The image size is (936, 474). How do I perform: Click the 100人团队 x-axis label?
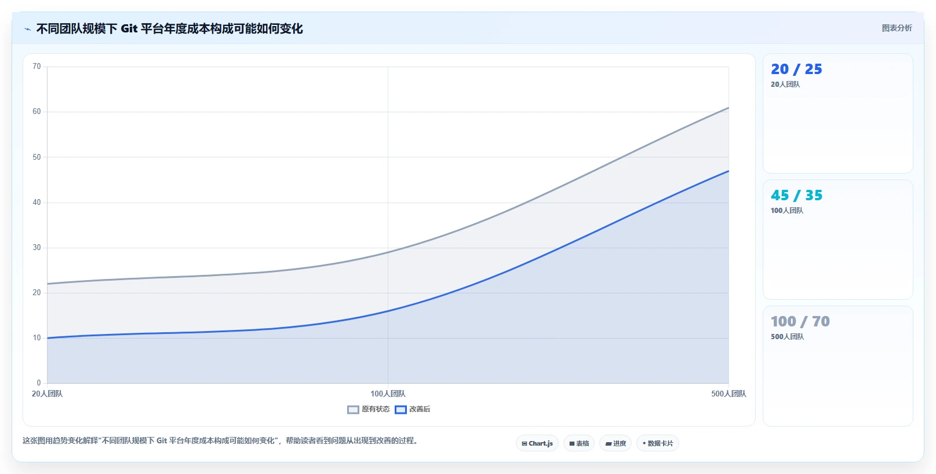pos(388,394)
